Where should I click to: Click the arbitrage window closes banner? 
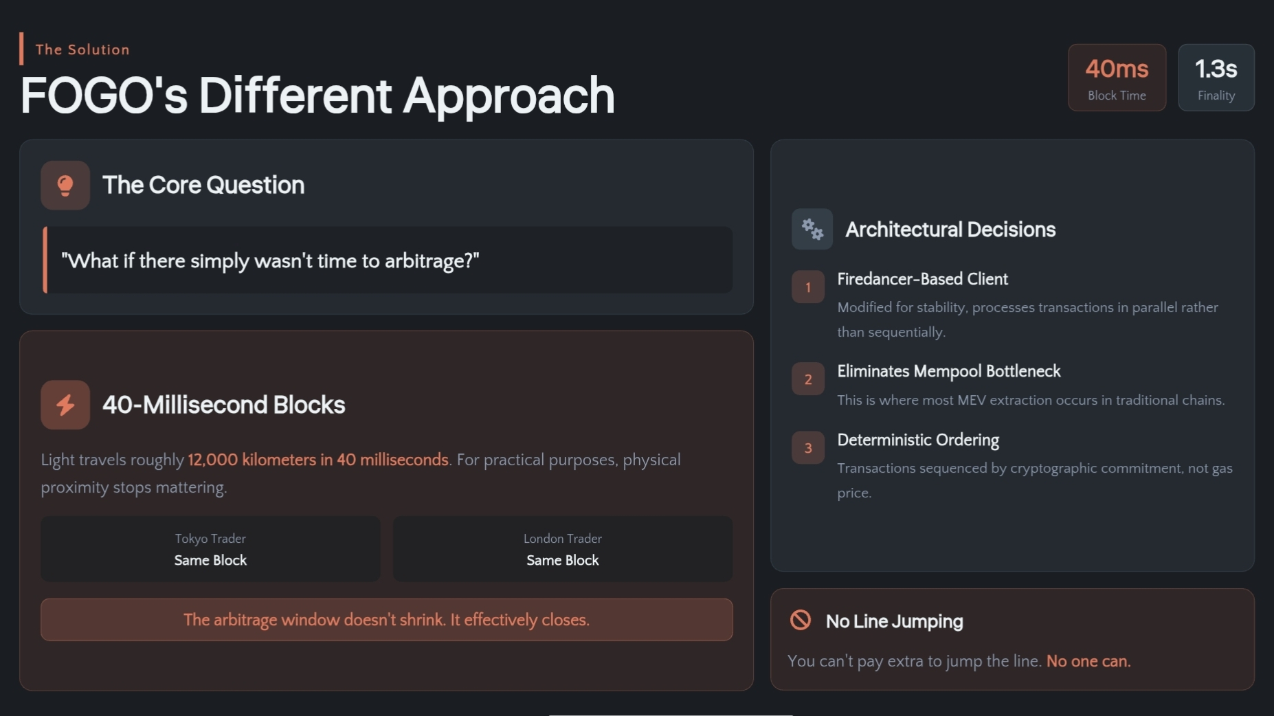pos(386,620)
